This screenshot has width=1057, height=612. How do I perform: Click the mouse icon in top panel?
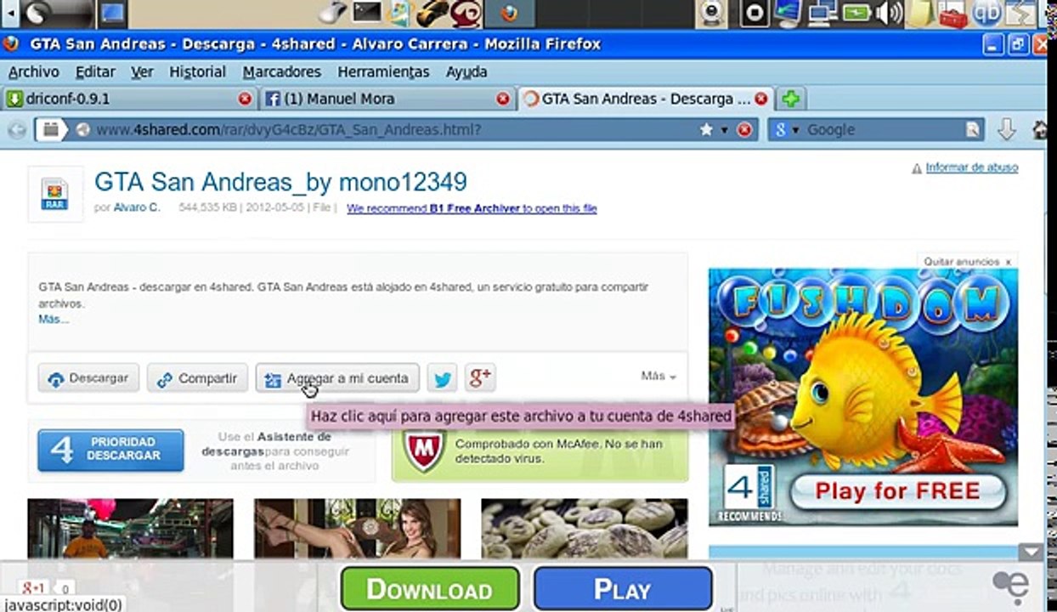334,13
